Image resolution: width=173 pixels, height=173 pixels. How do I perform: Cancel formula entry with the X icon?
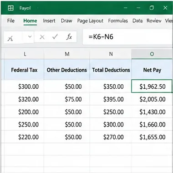(42, 37)
